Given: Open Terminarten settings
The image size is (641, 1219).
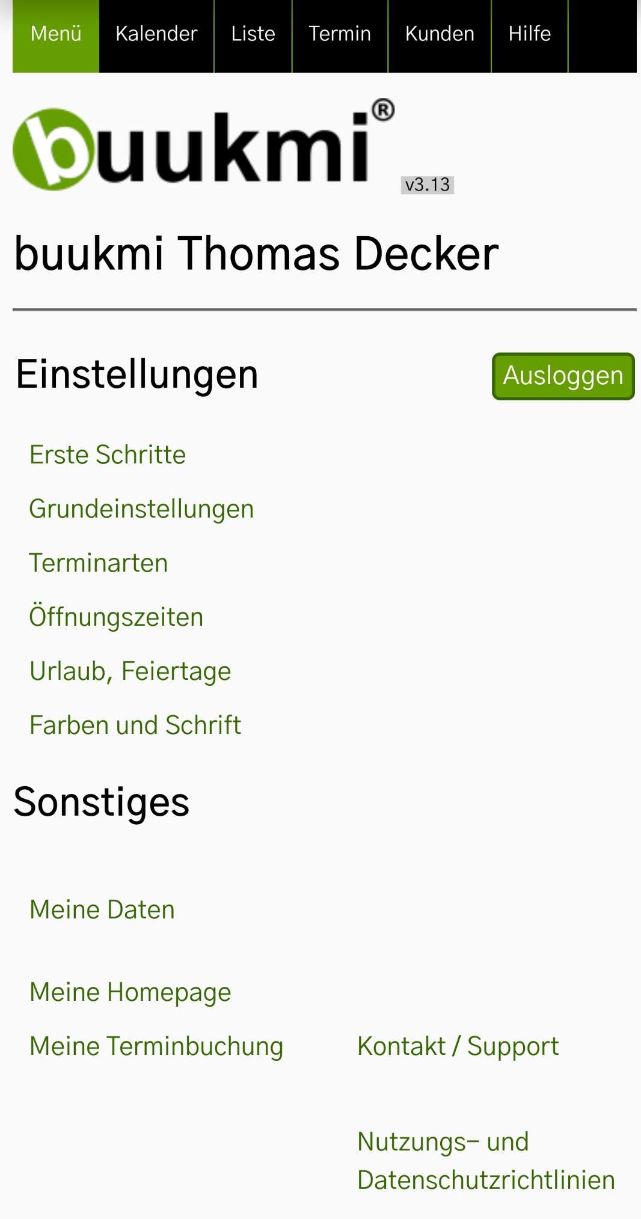Looking at the screenshot, I should pos(99,563).
